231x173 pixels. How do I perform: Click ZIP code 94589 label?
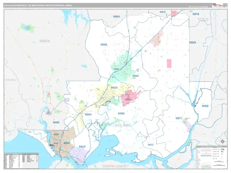[x=56, y=134]
